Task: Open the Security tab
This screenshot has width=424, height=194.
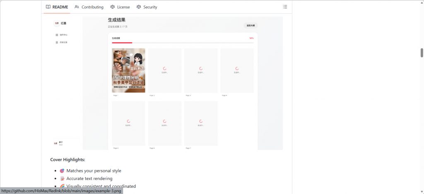Action: click(147, 7)
